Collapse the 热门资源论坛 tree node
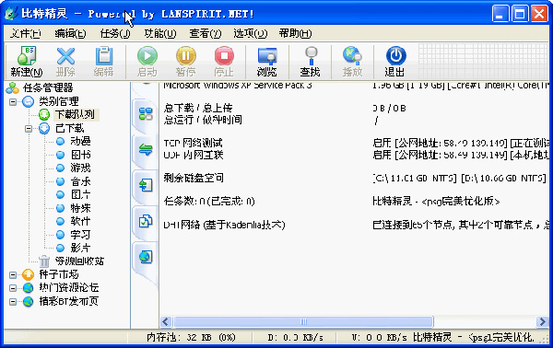 tap(13, 288)
